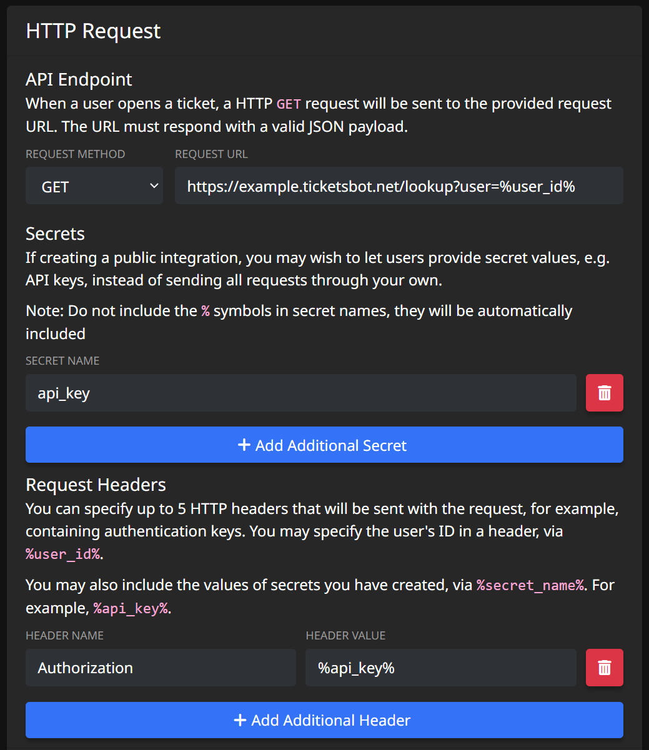
Task: Click the chevron arrow in the method selector
Action: [x=154, y=186]
